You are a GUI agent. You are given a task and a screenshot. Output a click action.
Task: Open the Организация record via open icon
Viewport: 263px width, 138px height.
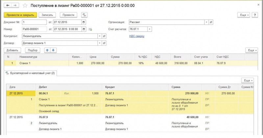211,22
